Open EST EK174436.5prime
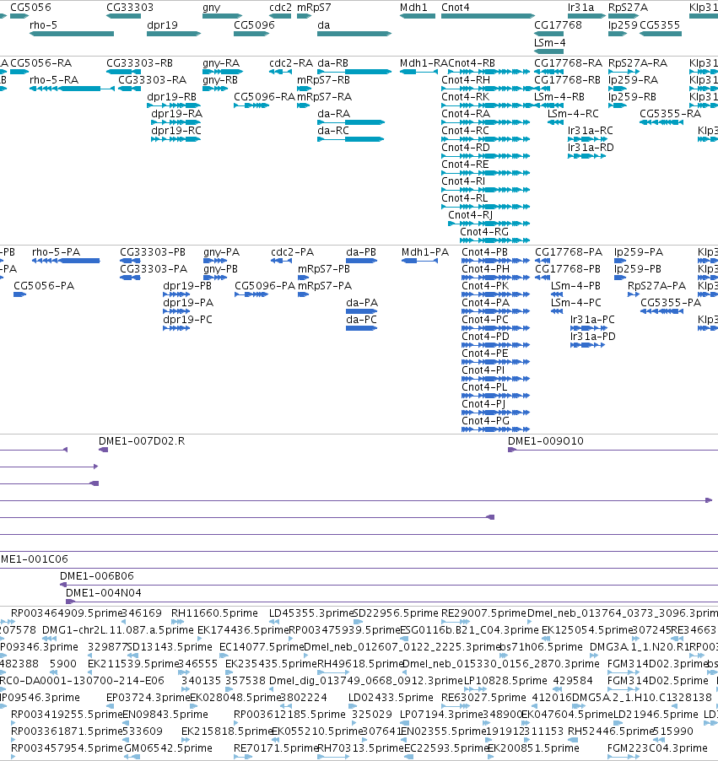The height and width of the screenshot is (761, 718). 243,630
